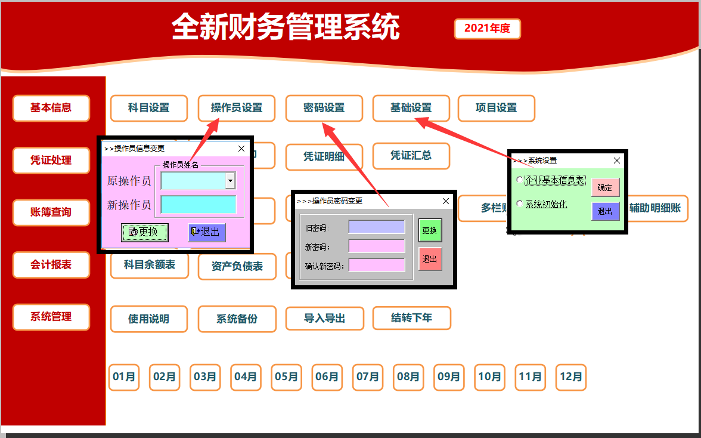Viewport: 701px width, 438px height.
Task: Select the 05月 month button
Action: (x=286, y=377)
